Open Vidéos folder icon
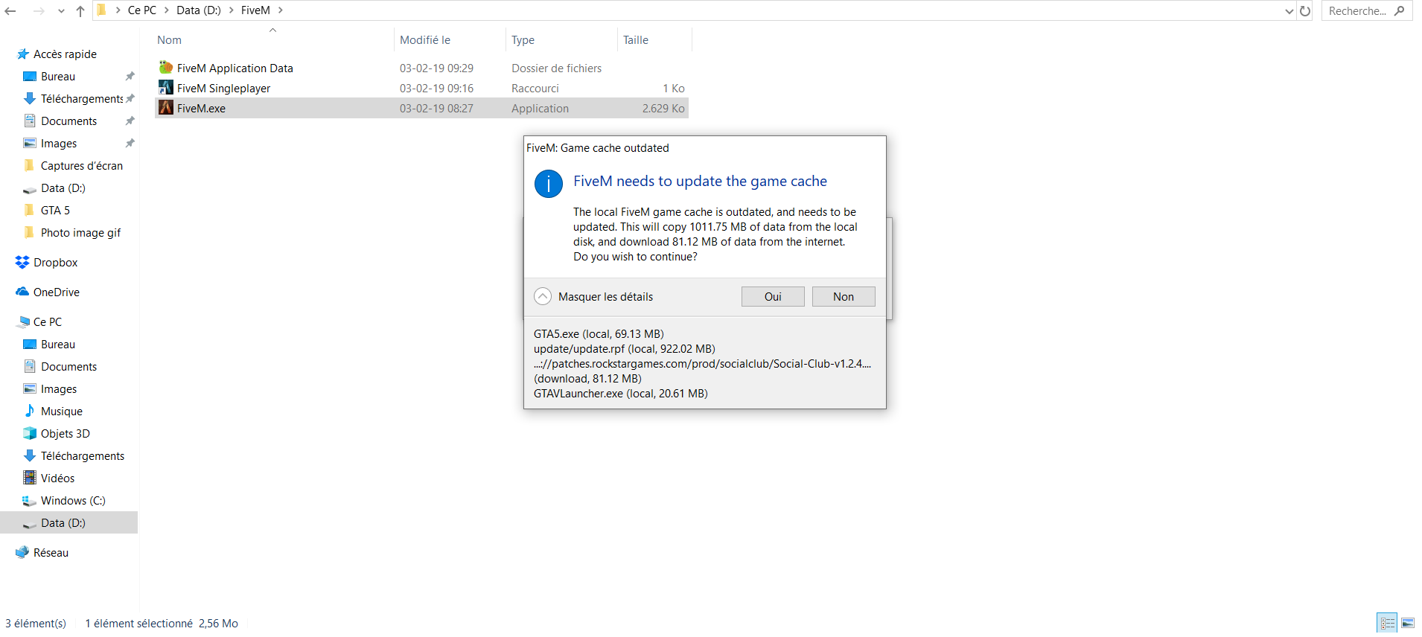Screen dimensions: 1422x637 (30, 478)
